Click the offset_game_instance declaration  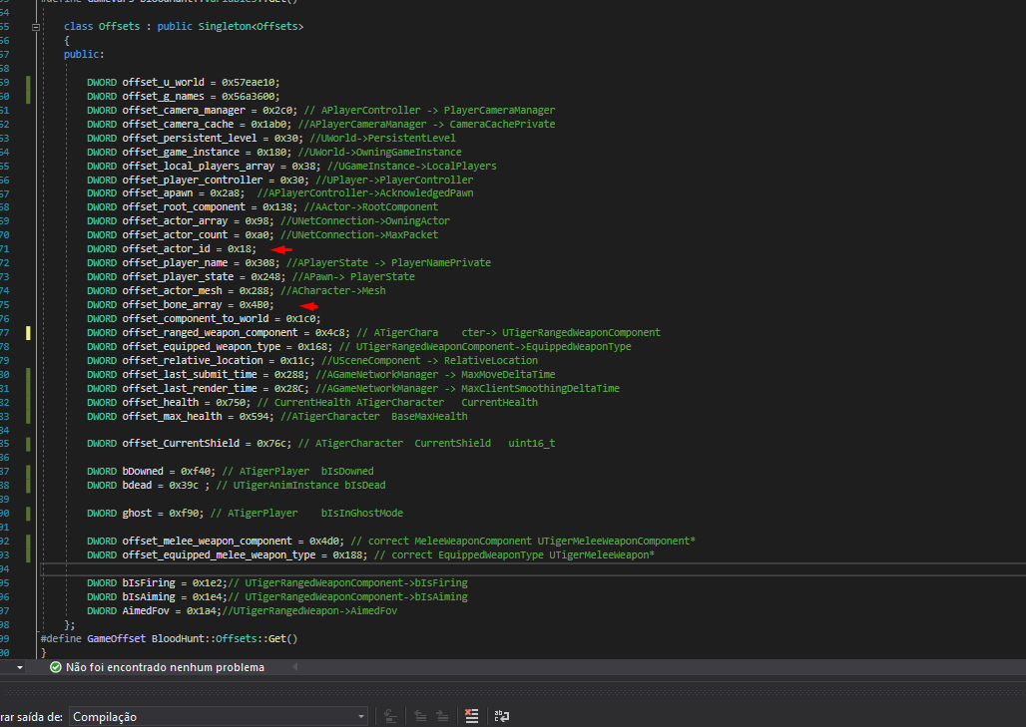pyautogui.click(x=189, y=152)
